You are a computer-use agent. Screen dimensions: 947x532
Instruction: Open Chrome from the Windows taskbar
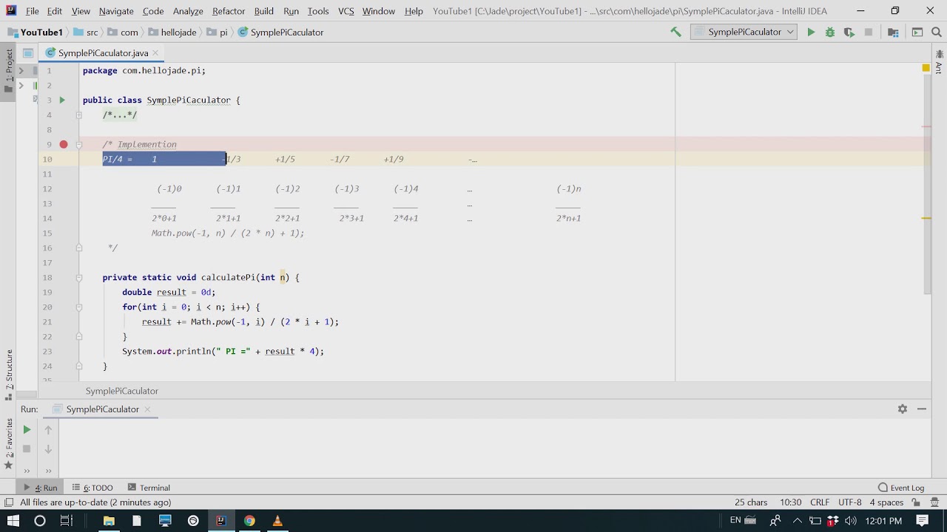click(x=249, y=521)
